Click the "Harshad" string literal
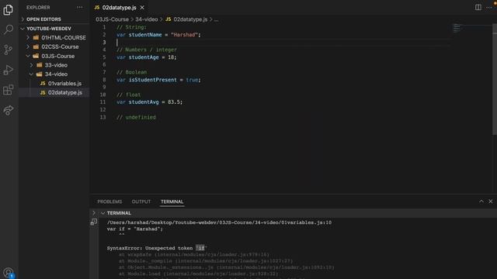Image resolution: width=497 pixels, height=279 pixels. point(185,35)
